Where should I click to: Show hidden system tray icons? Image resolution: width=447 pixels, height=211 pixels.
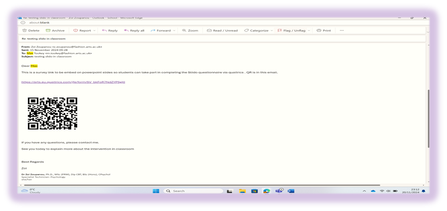pyautogui.click(x=364, y=191)
